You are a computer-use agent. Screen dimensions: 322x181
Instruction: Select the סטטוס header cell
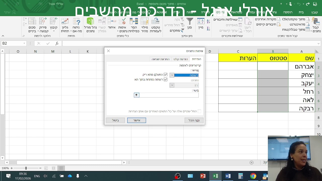(273, 58)
